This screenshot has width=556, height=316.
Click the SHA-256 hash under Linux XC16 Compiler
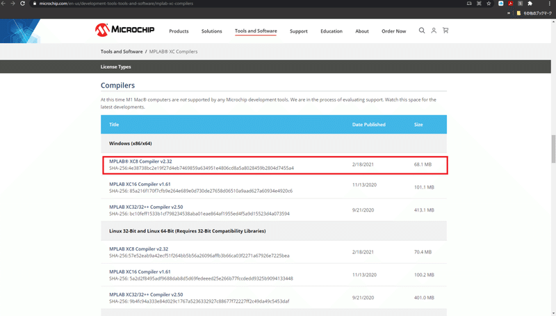[x=201, y=278]
